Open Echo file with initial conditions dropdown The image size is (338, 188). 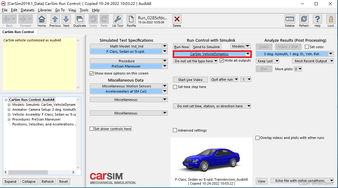click(302, 181)
